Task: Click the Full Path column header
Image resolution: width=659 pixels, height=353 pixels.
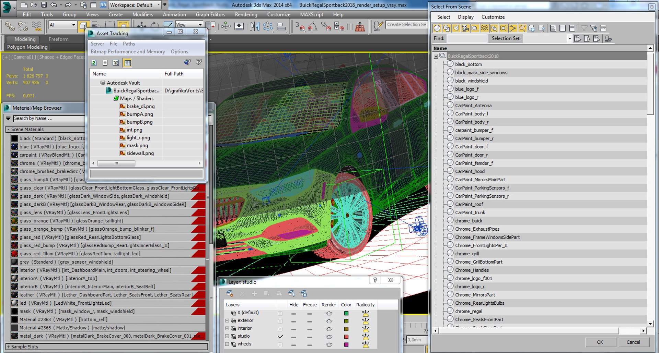Action: click(x=182, y=74)
